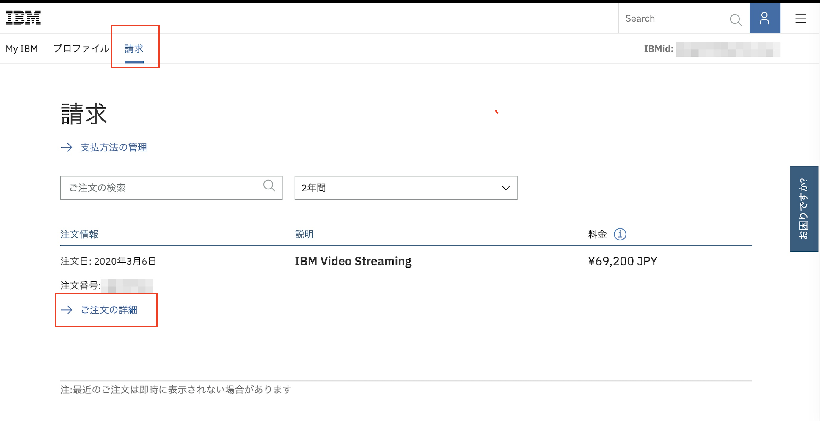Select the 請求 tab
The width and height of the screenshot is (820, 421).
134,49
